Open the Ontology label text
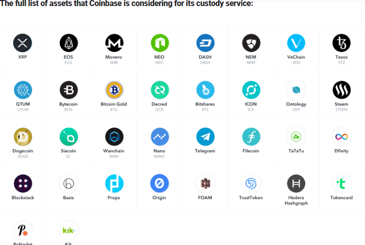Image resolution: width=365 pixels, height=245 pixels. pyautogui.click(x=296, y=104)
